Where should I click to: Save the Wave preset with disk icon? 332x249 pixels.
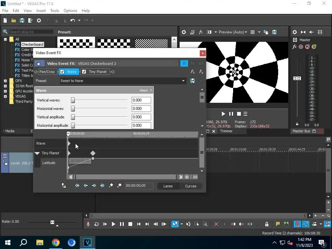(193, 81)
